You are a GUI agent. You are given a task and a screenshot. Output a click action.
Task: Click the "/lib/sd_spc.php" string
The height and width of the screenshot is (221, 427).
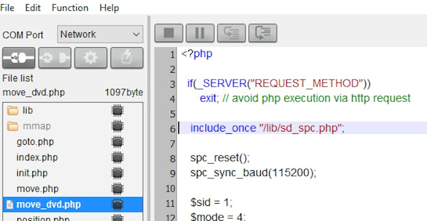(300, 128)
